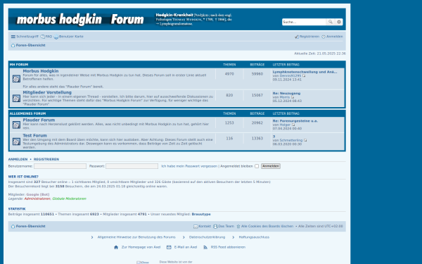Open Allgemeine Hinweise zur Benutzung des Forums
This screenshot has width=422, height=264.
[136, 237]
